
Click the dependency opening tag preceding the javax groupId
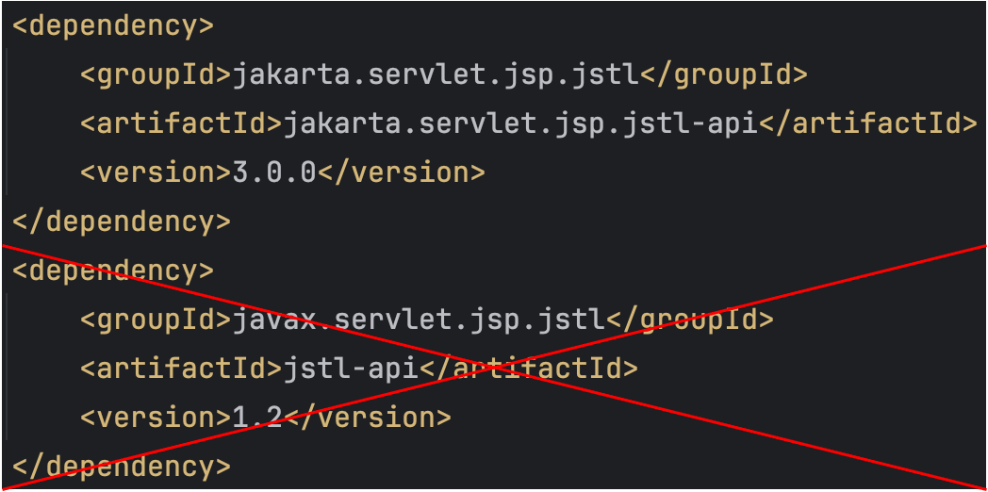pos(113,271)
